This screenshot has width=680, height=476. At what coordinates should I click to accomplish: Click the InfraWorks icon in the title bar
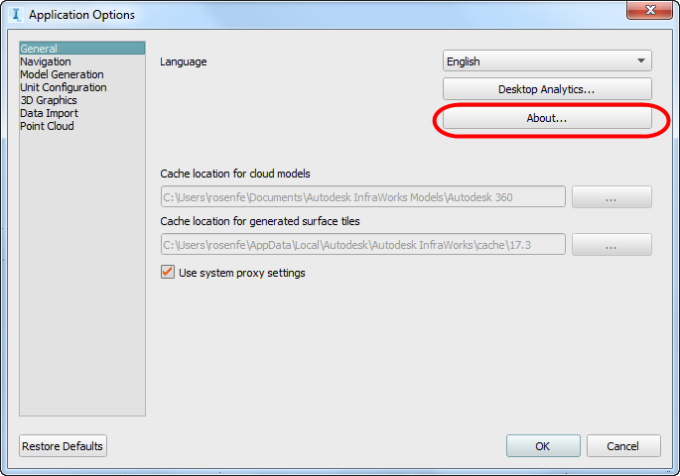[16, 14]
